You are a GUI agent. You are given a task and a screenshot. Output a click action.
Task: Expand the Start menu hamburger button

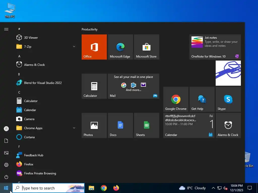(6, 29)
